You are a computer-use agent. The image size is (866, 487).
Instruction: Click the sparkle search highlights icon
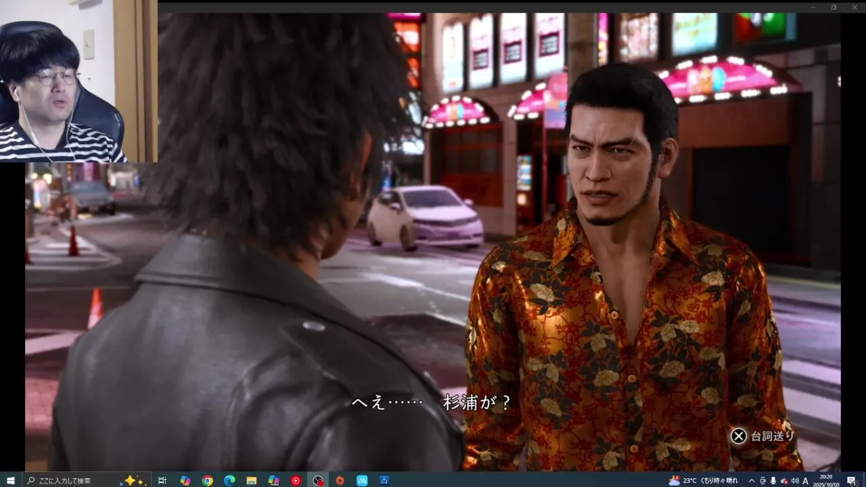click(x=133, y=480)
